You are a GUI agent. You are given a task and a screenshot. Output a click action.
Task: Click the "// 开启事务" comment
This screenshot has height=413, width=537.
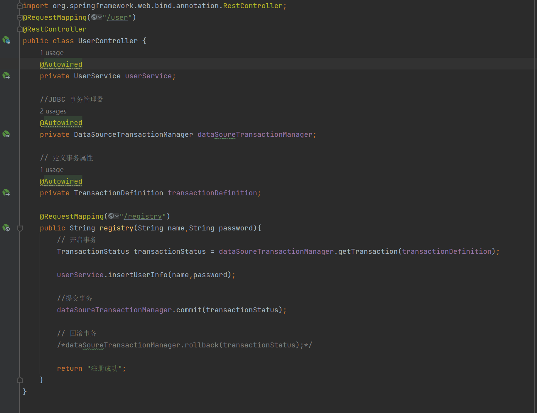77,240
